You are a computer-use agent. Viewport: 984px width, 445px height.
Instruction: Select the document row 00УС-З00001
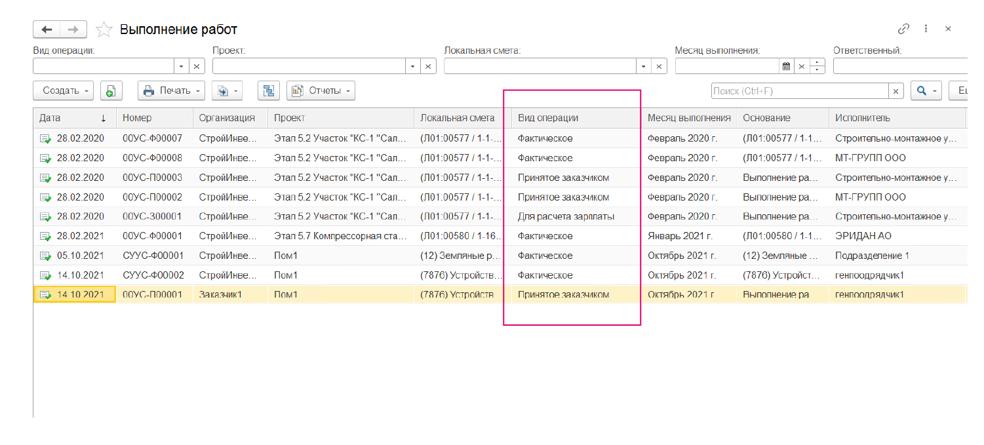(152, 216)
